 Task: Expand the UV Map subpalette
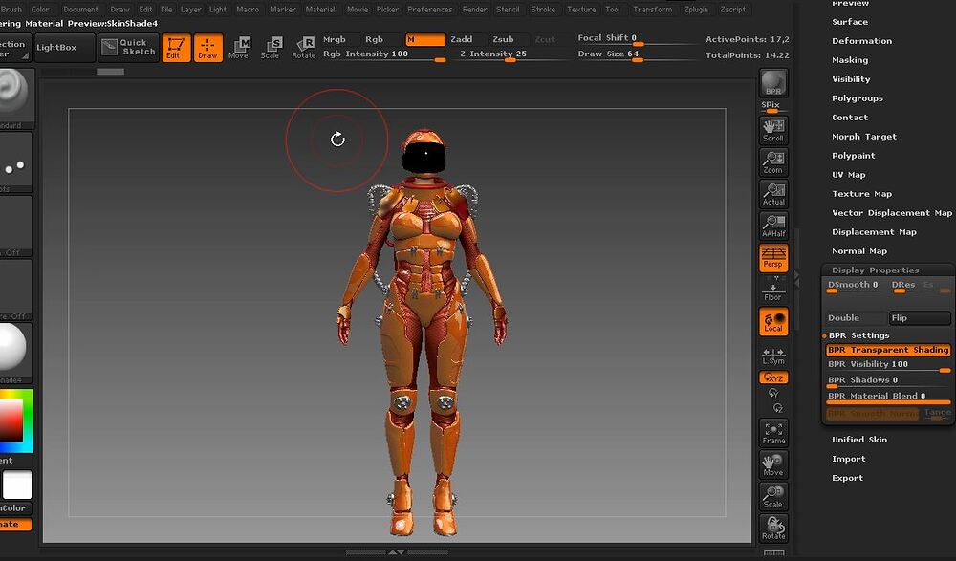tap(849, 175)
